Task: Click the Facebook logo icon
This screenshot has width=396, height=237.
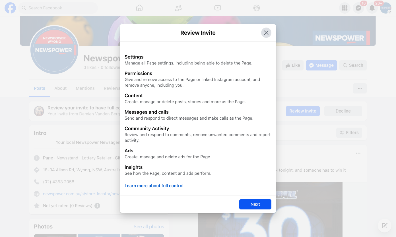Action: click(10, 8)
